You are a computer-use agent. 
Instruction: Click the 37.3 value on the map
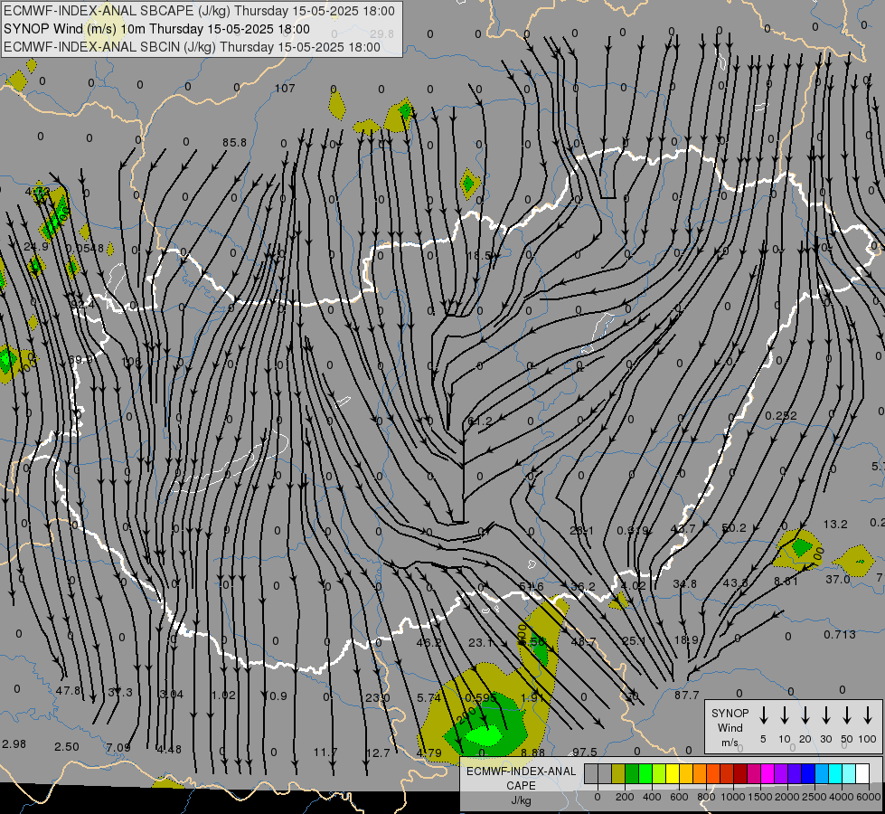point(120,693)
